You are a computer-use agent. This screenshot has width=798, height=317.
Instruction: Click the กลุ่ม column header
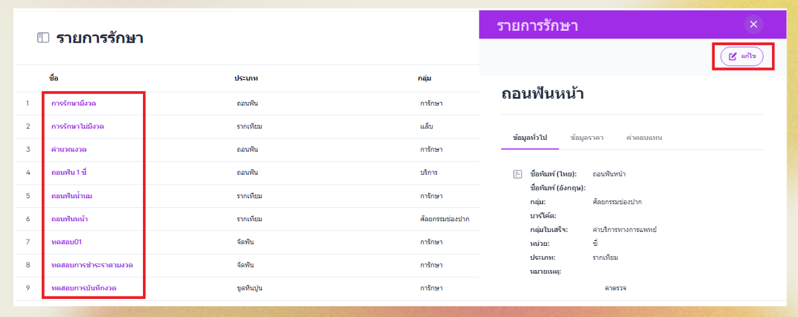click(x=425, y=78)
